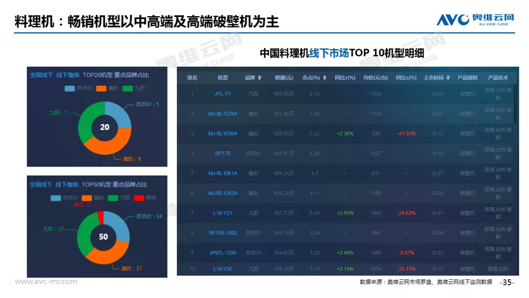Toggle 美的 legend in the TOP50 chart
529x298 pixels.
coord(93,198)
